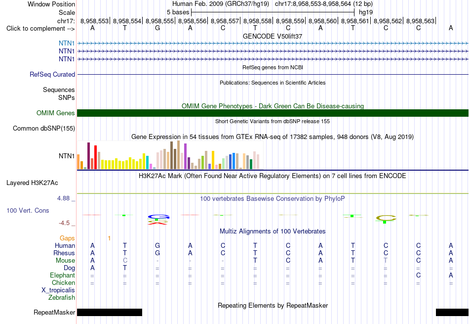Click the GTEx Gene Expression track title
The width and height of the screenshot is (469, 324).
pos(273,137)
